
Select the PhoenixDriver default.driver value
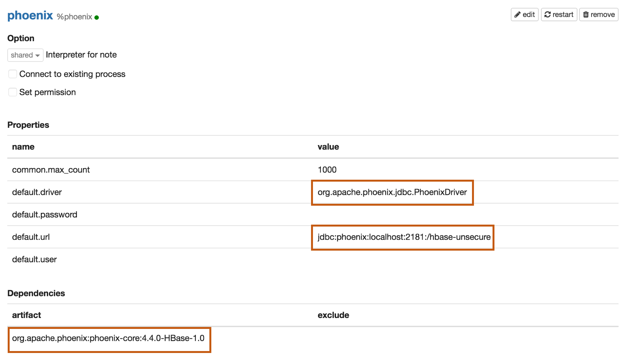[392, 192]
